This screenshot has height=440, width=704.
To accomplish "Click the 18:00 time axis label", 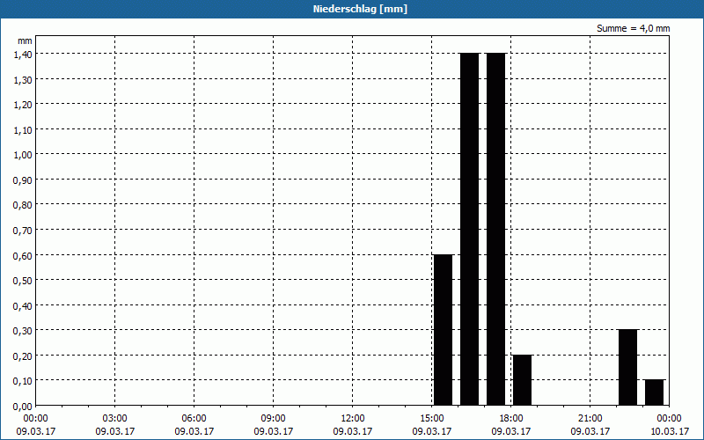I will tap(511, 419).
